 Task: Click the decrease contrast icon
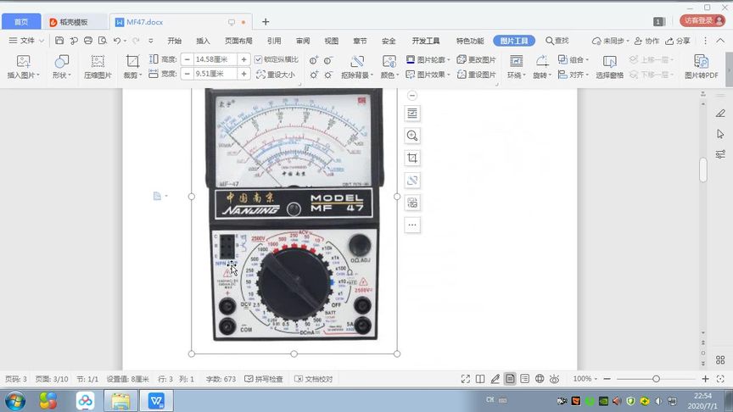point(328,60)
